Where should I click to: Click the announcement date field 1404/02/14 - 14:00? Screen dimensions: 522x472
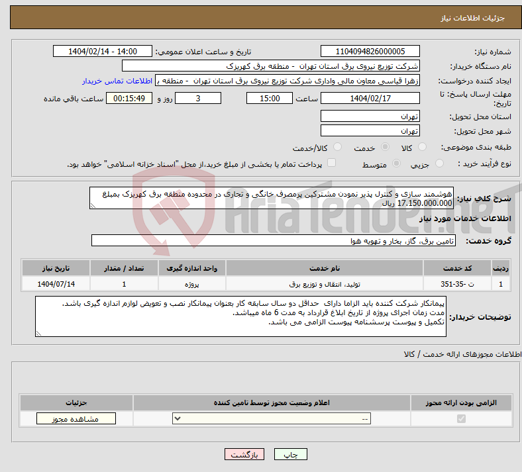pos(103,52)
